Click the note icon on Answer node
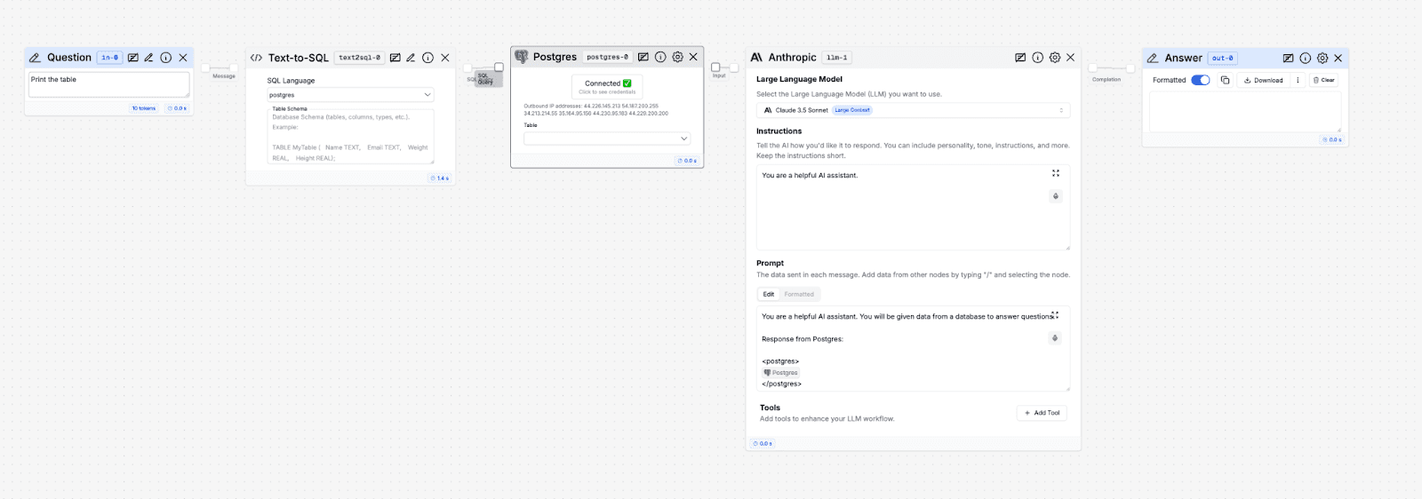The width and height of the screenshot is (1422, 499). click(1288, 58)
